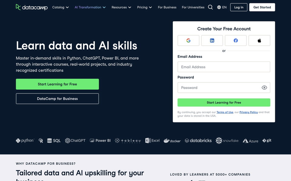Open the Privacy Policy link
Viewport: 291px width, 181px height.
pos(249,112)
